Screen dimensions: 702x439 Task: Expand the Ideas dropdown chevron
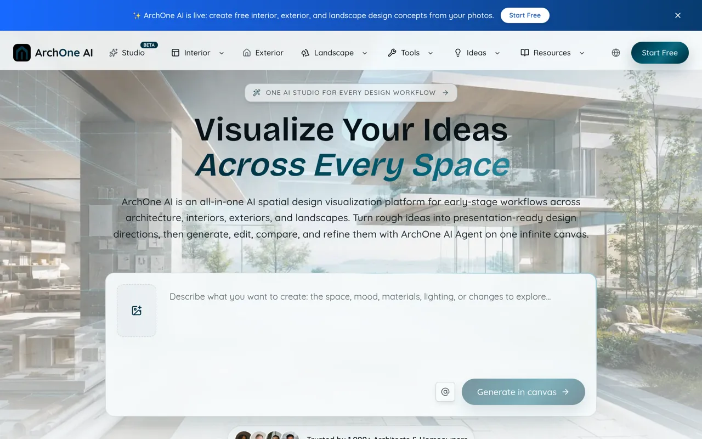click(x=497, y=53)
